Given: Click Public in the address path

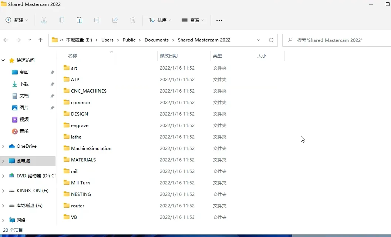Looking at the screenshot, I should tap(129, 40).
